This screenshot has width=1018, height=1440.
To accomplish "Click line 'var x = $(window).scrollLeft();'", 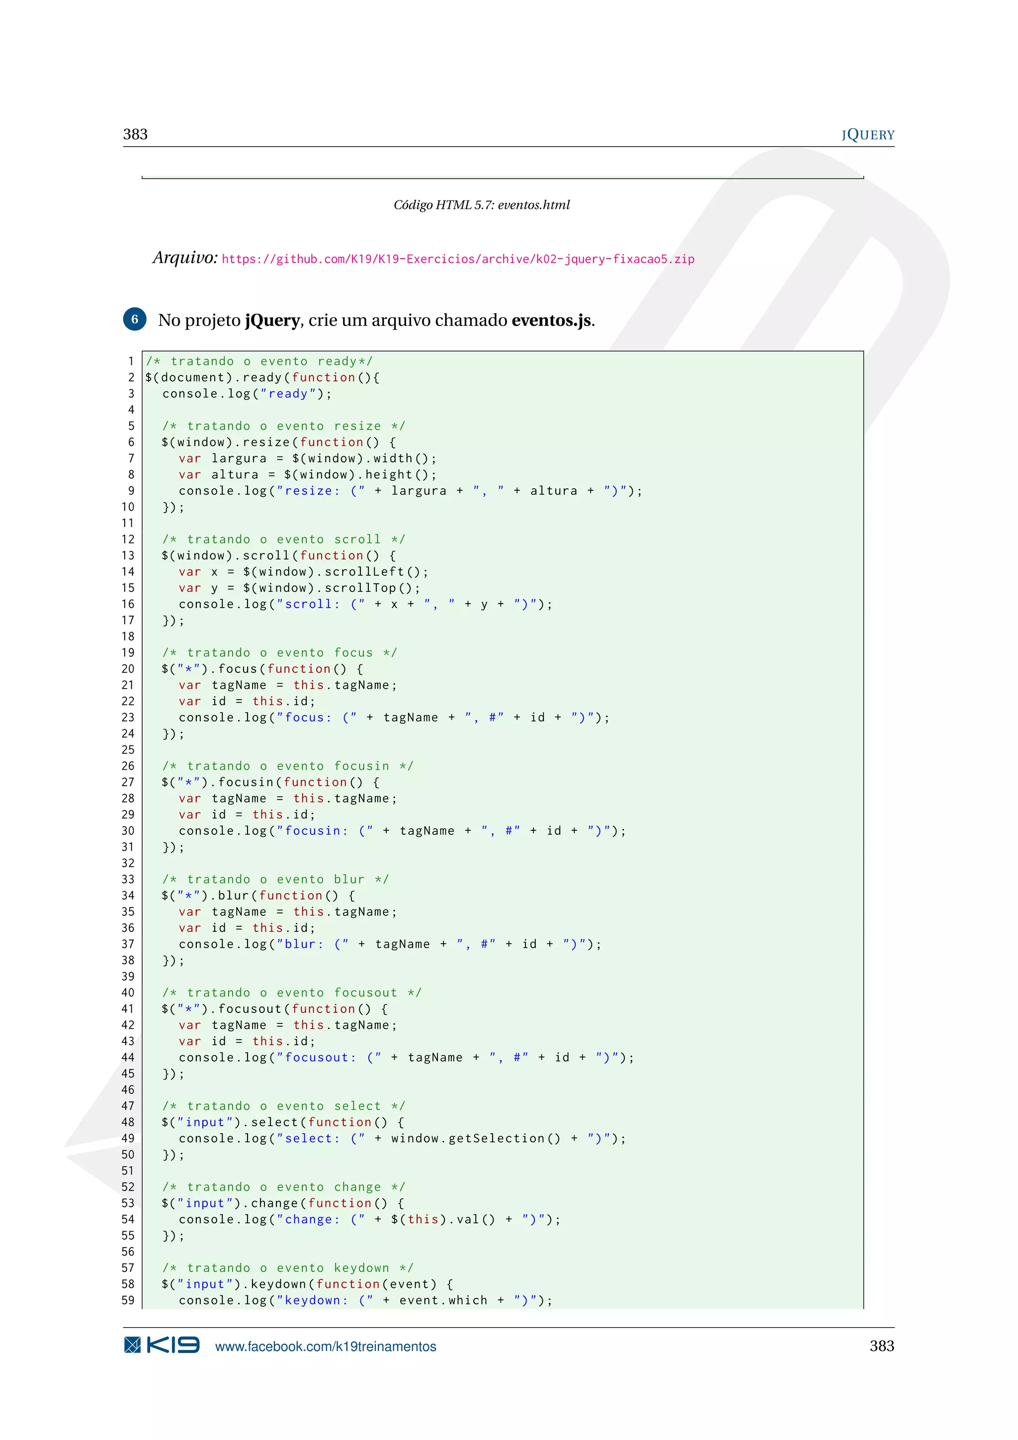I will [303, 572].
